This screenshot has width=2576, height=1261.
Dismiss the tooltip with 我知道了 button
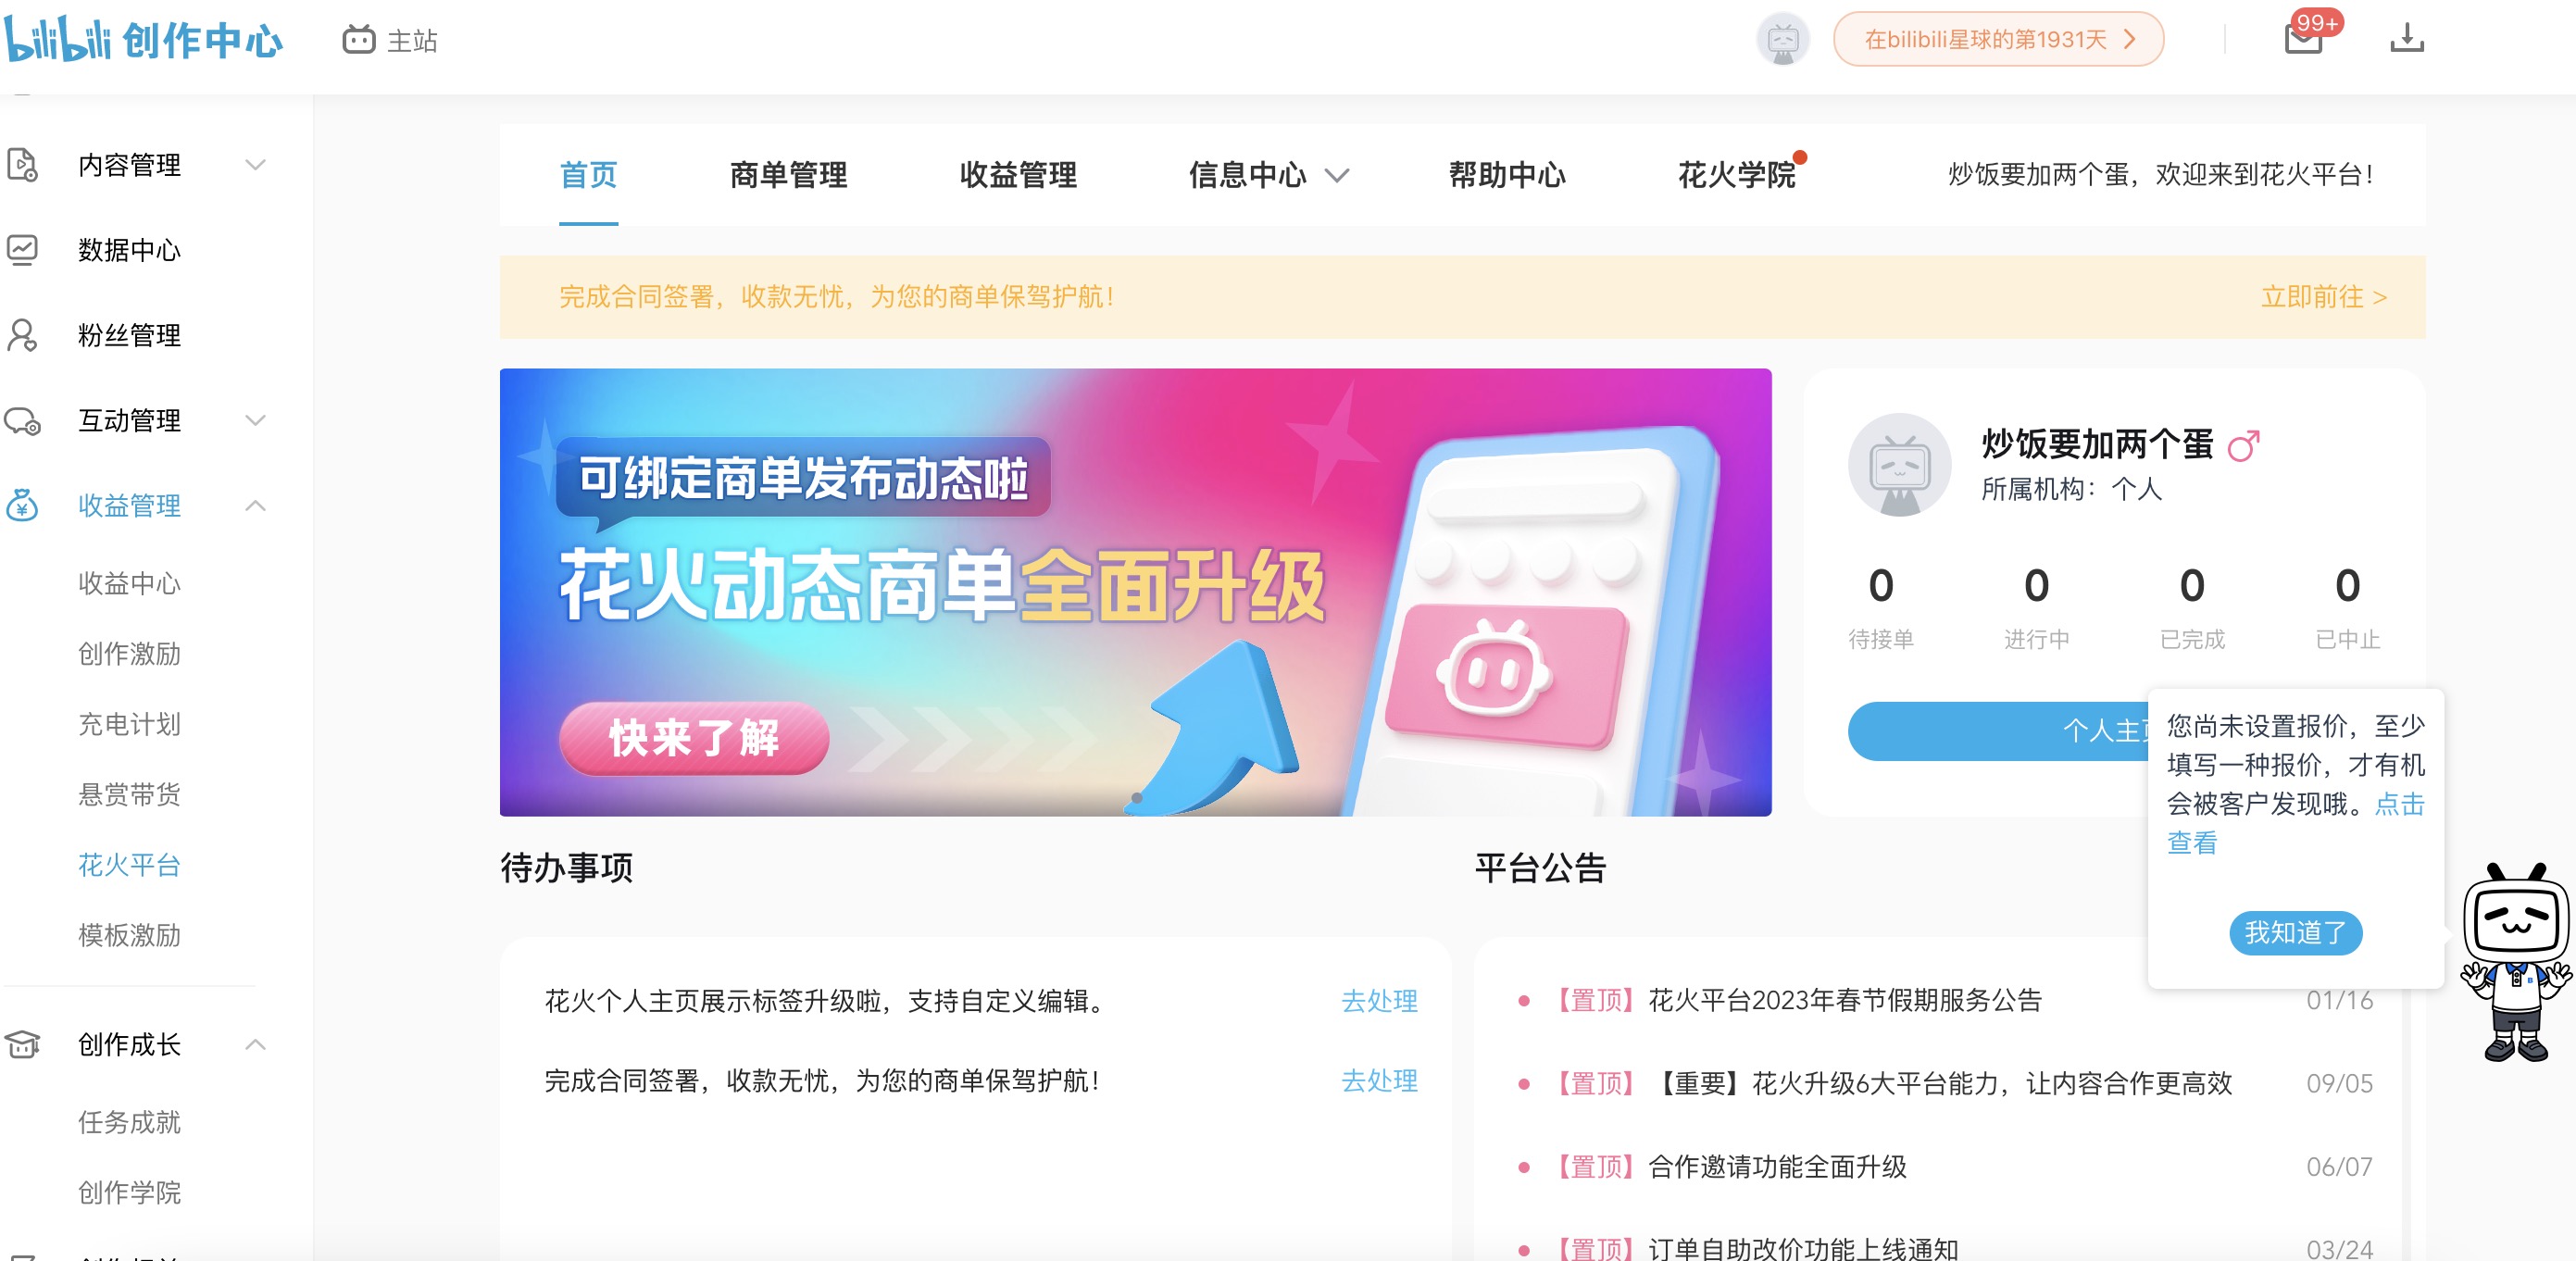[2295, 932]
